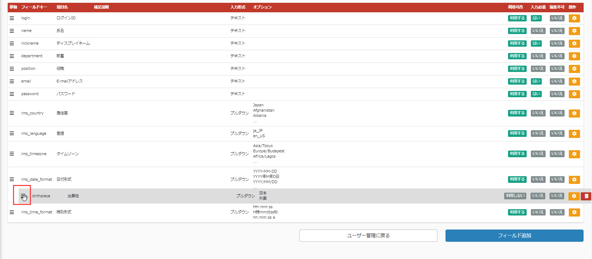Click drag handle of lms_timezone row
Image resolution: width=592 pixels, height=259 pixels.
click(12, 154)
